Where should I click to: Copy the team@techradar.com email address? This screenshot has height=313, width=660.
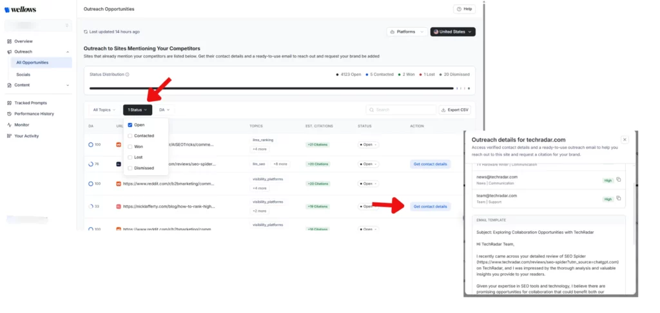click(618, 198)
